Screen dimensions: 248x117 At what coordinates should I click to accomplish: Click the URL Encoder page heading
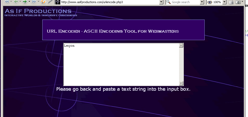coord(113,31)
